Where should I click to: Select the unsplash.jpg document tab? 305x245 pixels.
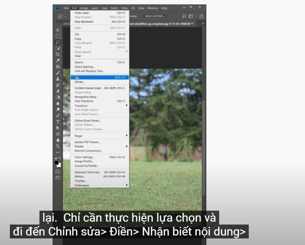pos(162,24)
